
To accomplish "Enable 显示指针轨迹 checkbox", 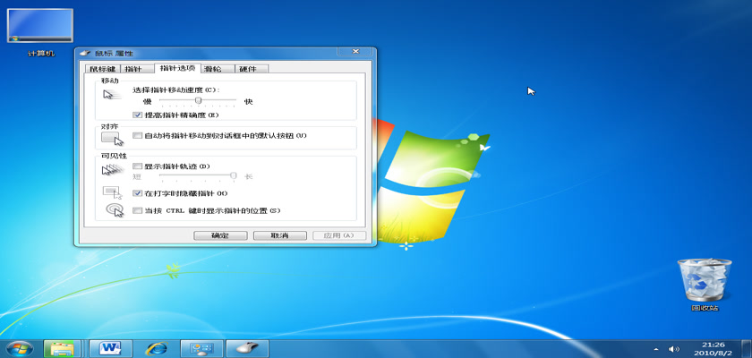I will [137, 166].
